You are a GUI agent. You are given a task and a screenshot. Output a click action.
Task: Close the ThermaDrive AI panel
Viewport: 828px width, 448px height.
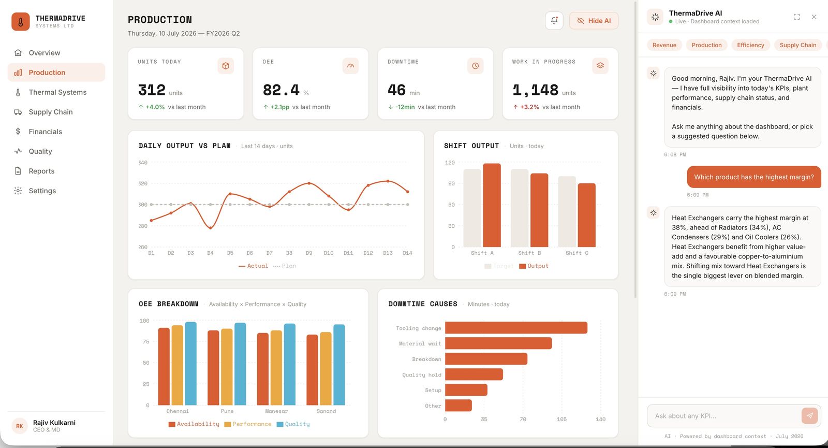pyautogui.click(x=814, y=17)
